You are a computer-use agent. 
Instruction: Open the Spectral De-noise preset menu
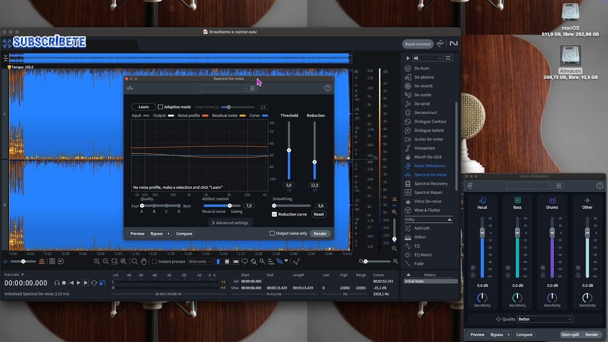coord(253,88)
